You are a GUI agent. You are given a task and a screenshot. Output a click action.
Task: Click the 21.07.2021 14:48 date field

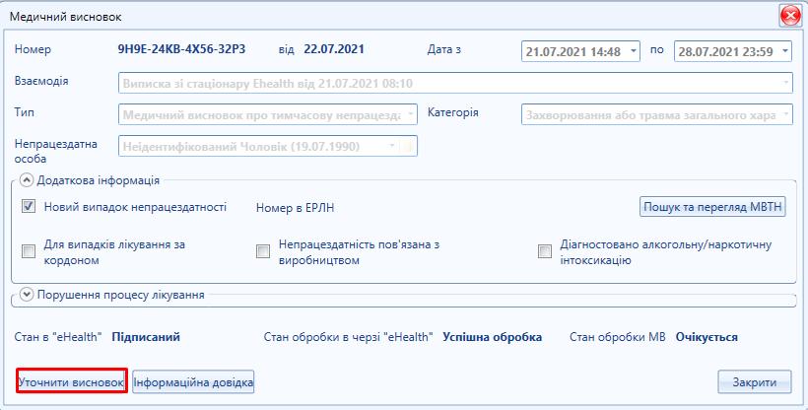tap(580, 51)
